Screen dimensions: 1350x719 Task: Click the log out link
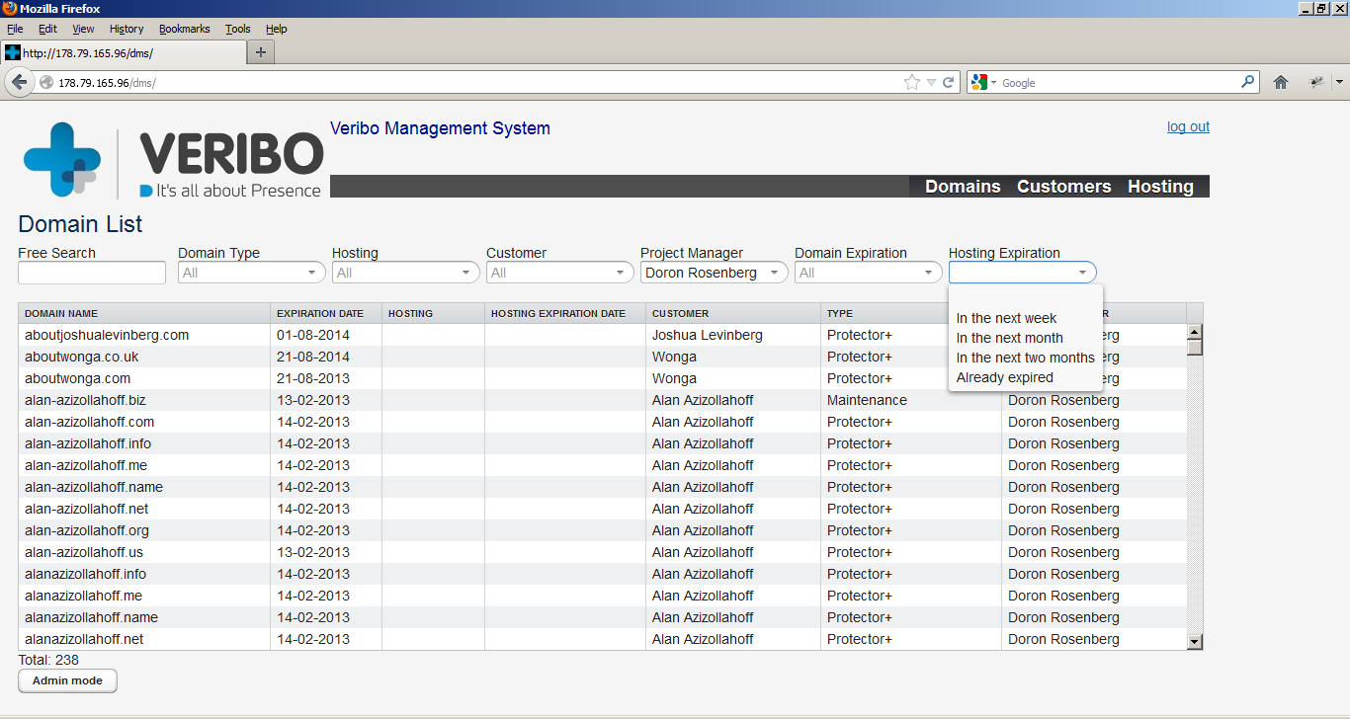tap(1188, 126)
